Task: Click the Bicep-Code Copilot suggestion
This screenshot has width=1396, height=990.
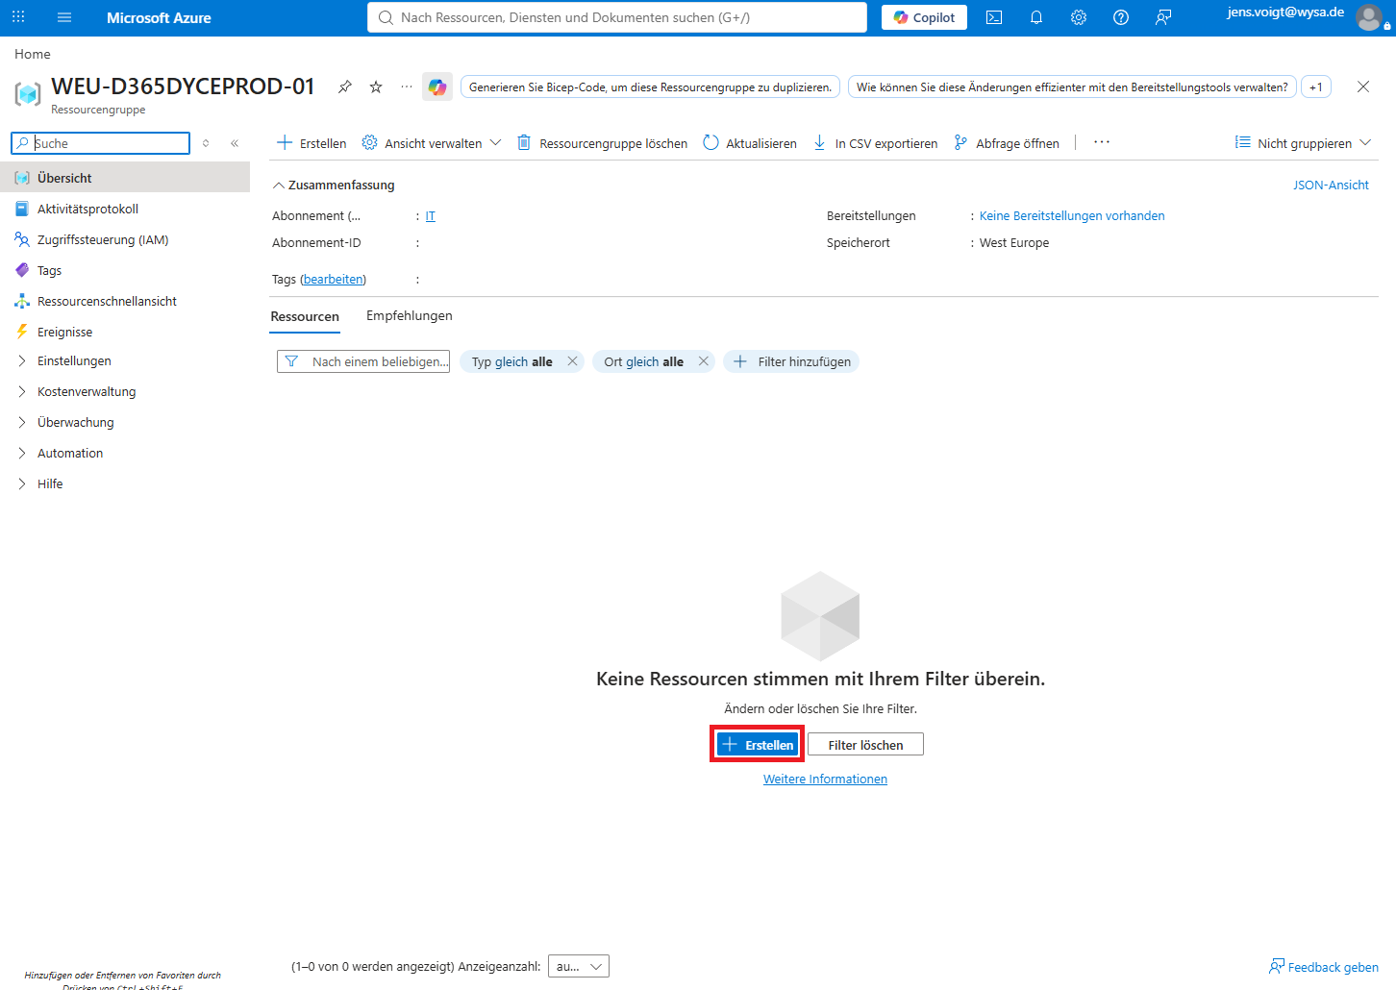Action: click(651, 87)
